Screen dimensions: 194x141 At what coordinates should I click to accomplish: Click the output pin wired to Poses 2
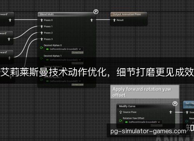(9, 58)
